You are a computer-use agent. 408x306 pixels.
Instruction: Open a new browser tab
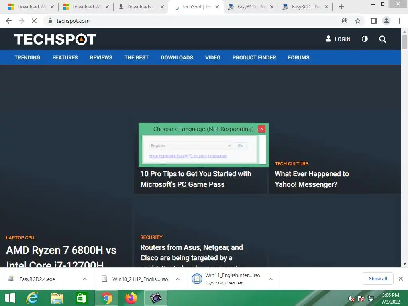coord(341,7)
